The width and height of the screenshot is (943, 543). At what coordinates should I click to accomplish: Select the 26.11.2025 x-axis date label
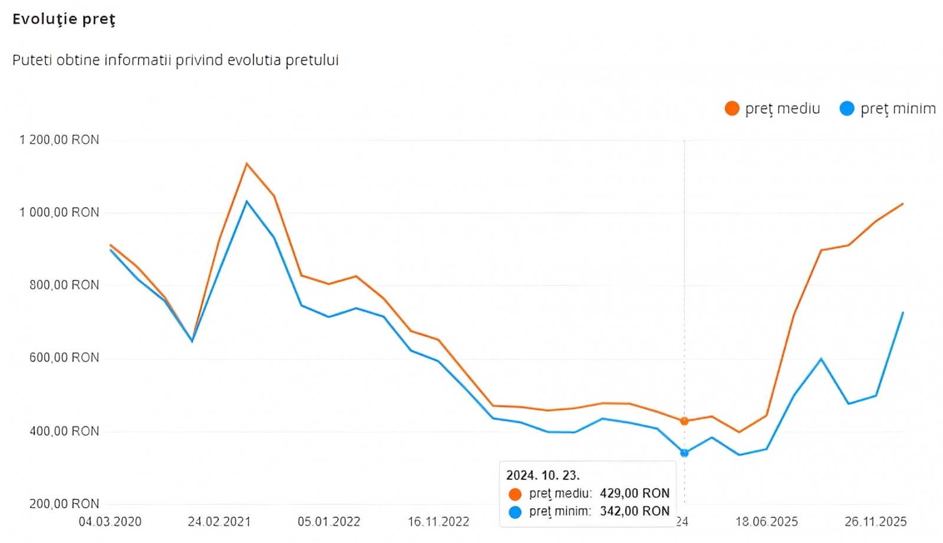coord(875,522)
